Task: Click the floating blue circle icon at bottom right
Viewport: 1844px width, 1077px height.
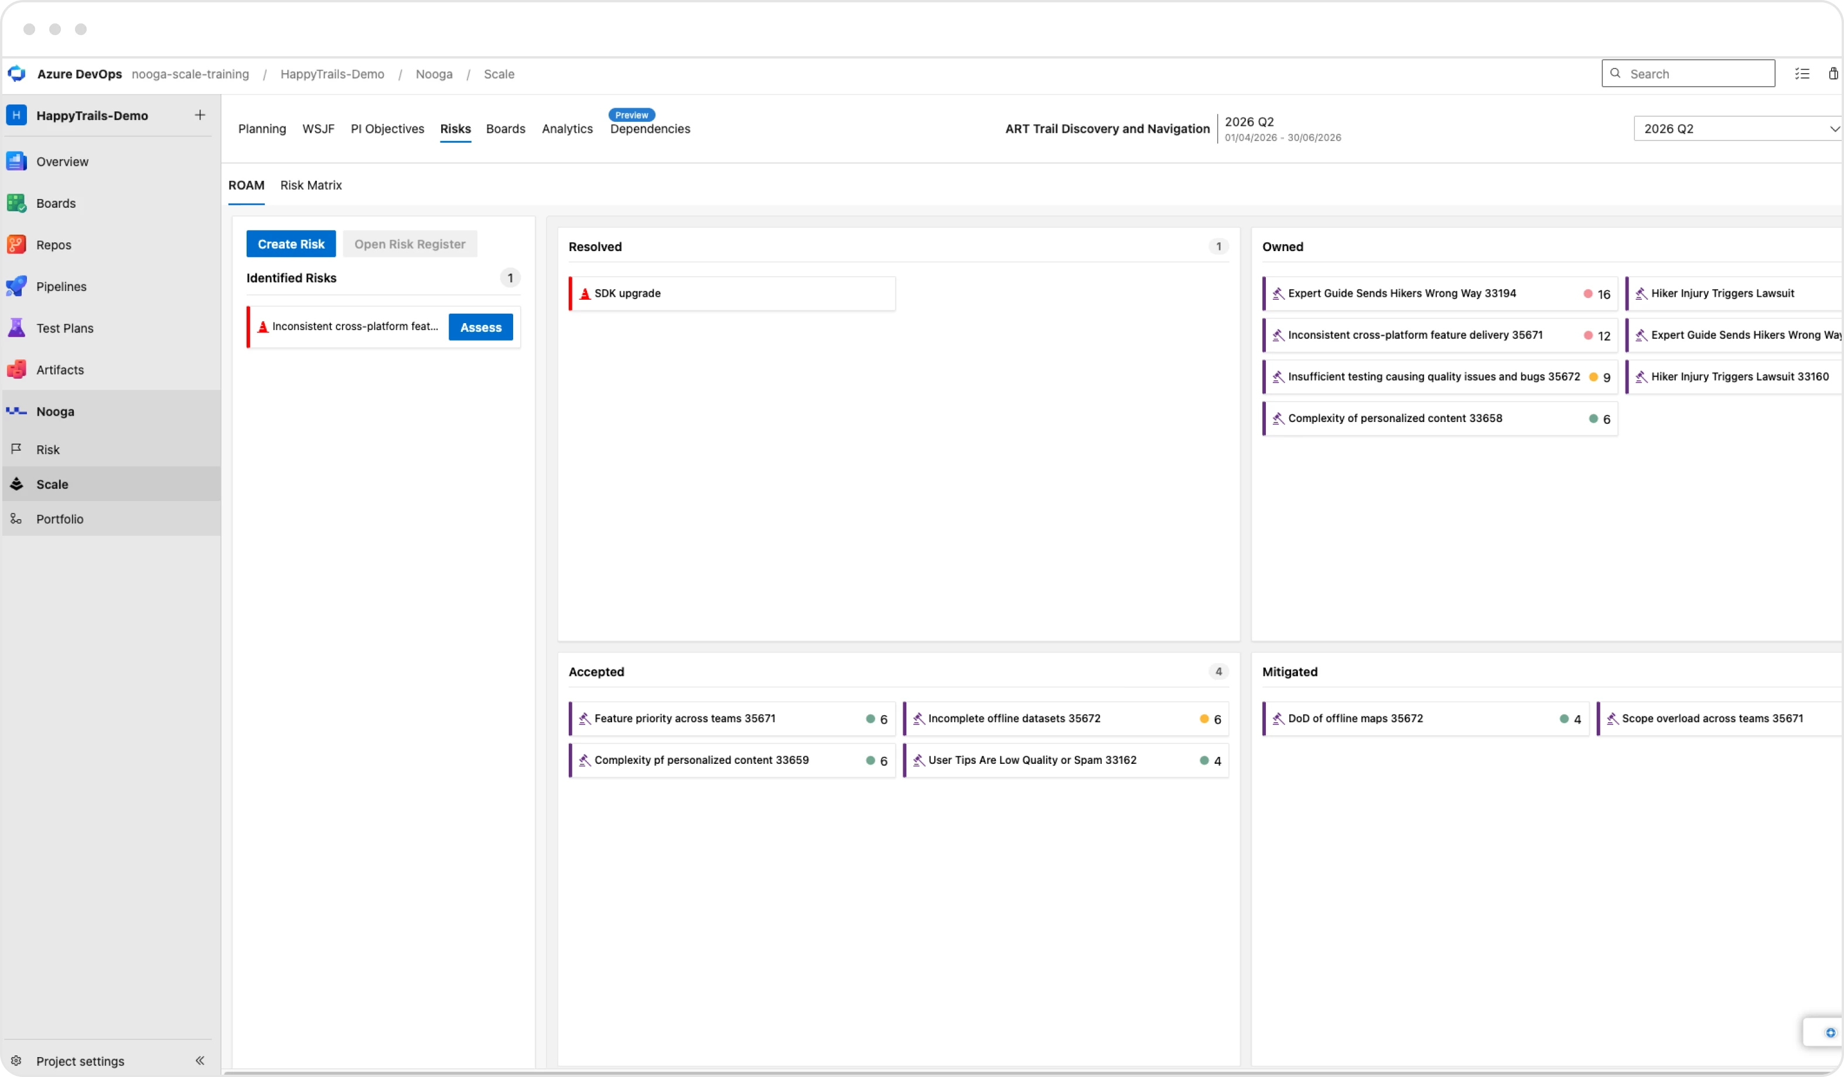Action: [x=1830, y=1033]
